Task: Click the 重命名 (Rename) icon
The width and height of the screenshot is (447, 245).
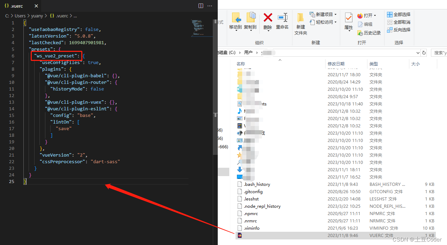Action: tap(282, 17)
